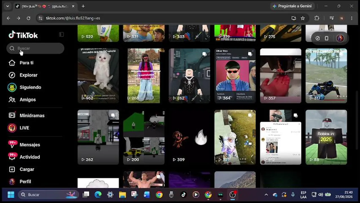This screenshot has height=203, width=360.
Task: Open the profile avatar in floating toolbar
Action: [340, 38]
